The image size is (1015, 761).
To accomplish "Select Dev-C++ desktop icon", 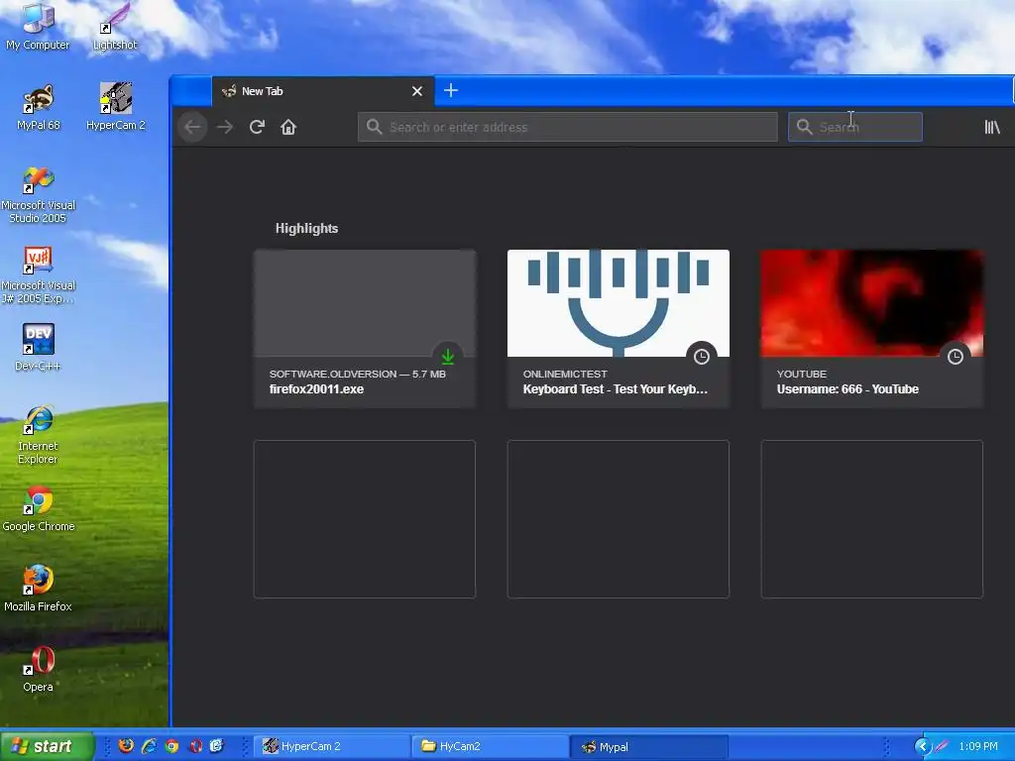I will pyautogui.click(x=39, y=348).
